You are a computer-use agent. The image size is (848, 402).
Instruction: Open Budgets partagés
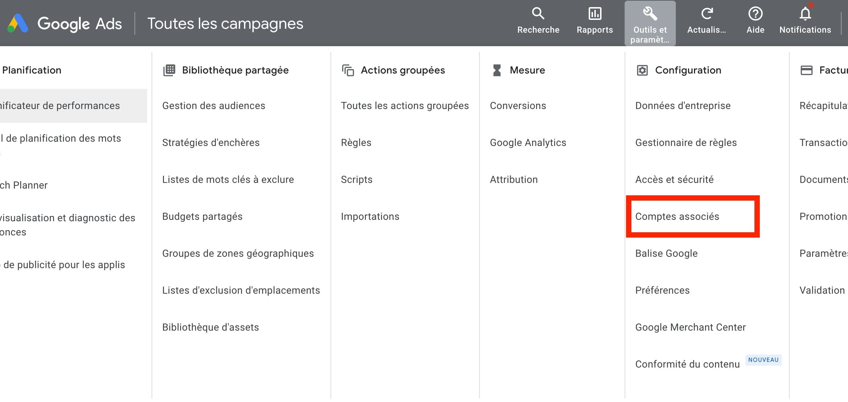(x=202, y=217)
